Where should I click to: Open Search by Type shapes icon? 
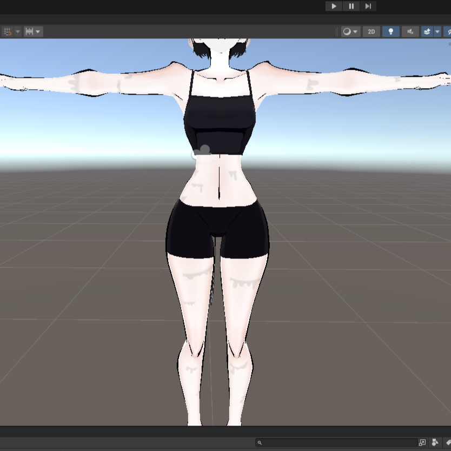[435, 442]
